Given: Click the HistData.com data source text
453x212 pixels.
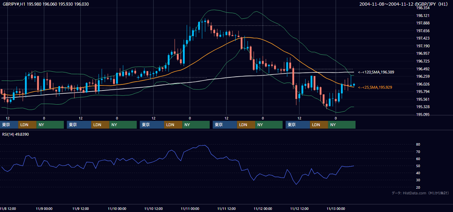Looking at the screenshot, I should [420, 193].
